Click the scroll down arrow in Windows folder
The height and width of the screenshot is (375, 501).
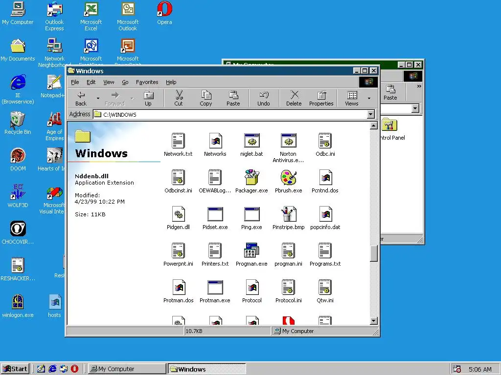pyautogui.click(x=373, y=321)
